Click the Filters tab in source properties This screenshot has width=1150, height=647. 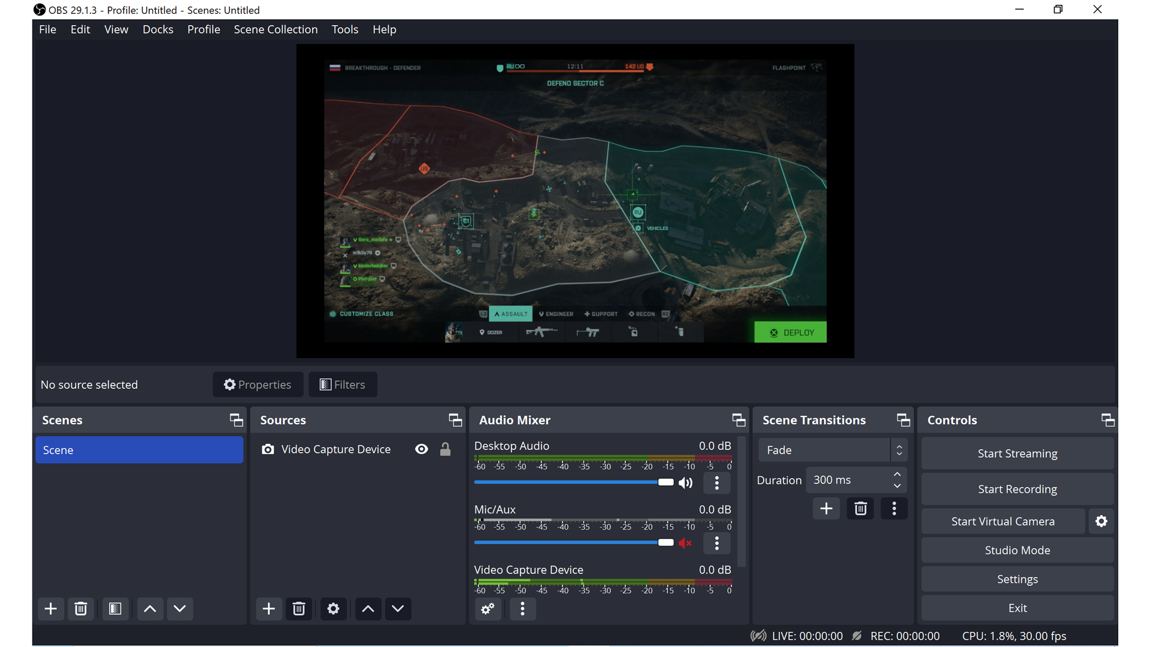tap(342, 384)
